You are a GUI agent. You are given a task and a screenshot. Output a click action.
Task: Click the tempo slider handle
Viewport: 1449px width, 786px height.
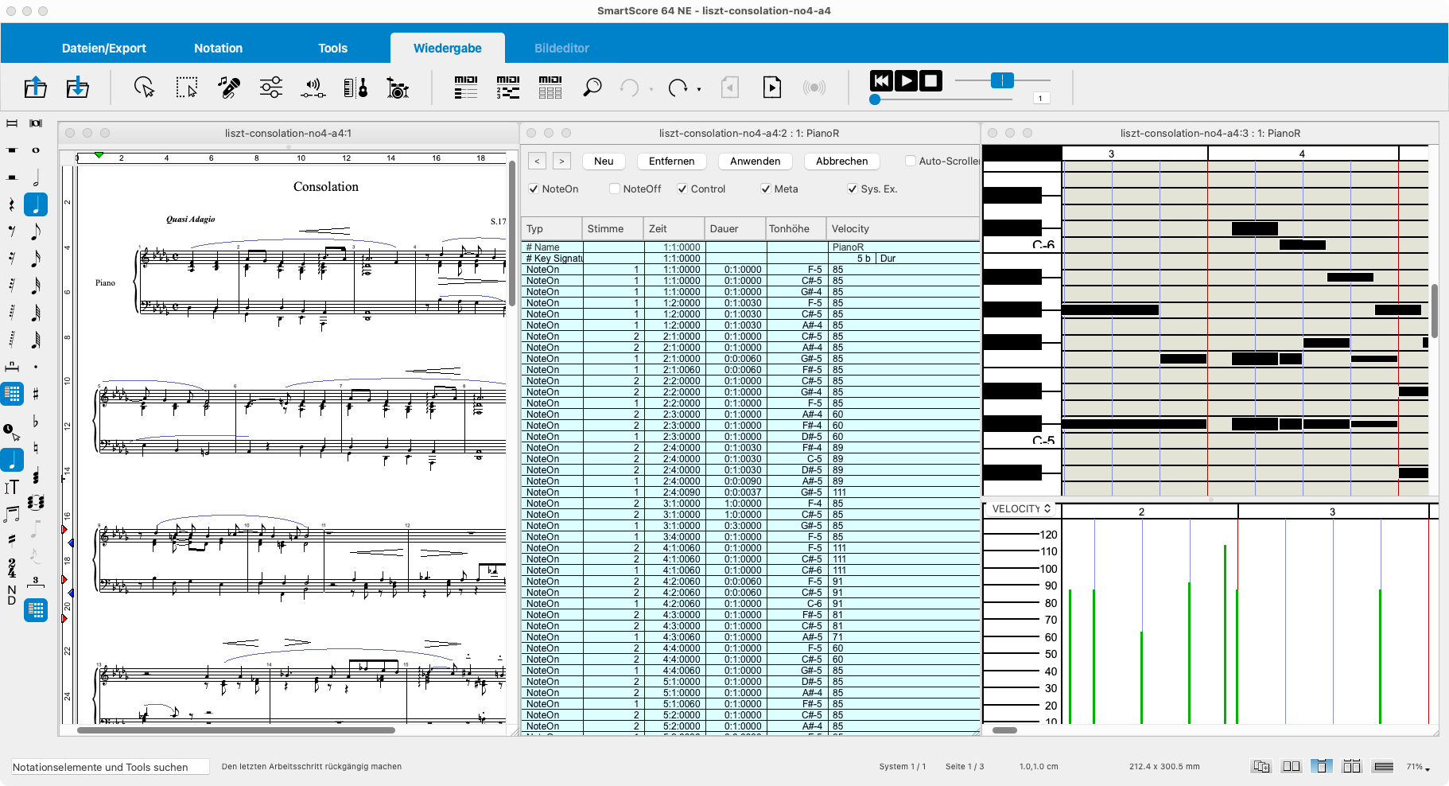tap(1002, 80)
